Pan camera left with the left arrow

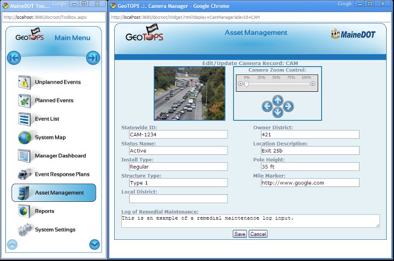pyautogui.click(x=267, y=106)
